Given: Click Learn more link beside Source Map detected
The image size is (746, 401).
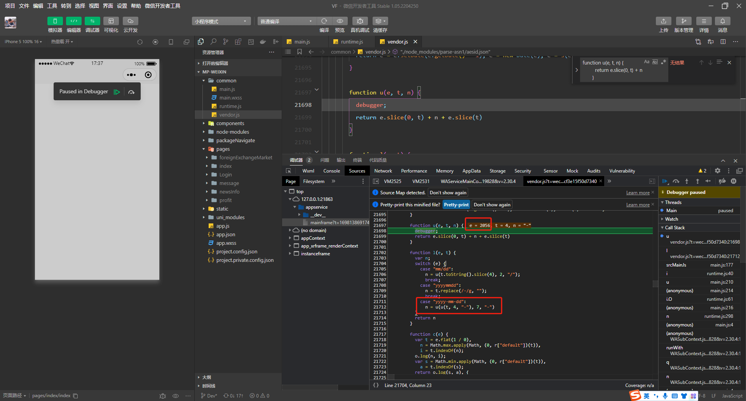Looking at the screenshot, I should (638, 193).
